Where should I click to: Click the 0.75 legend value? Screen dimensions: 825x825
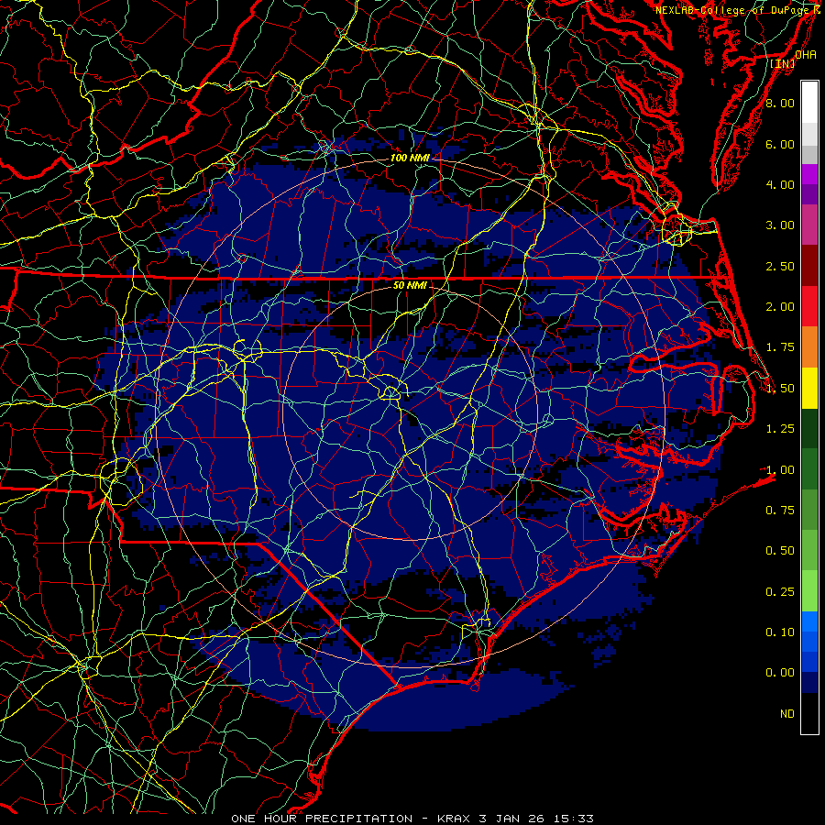coord(780,510)
